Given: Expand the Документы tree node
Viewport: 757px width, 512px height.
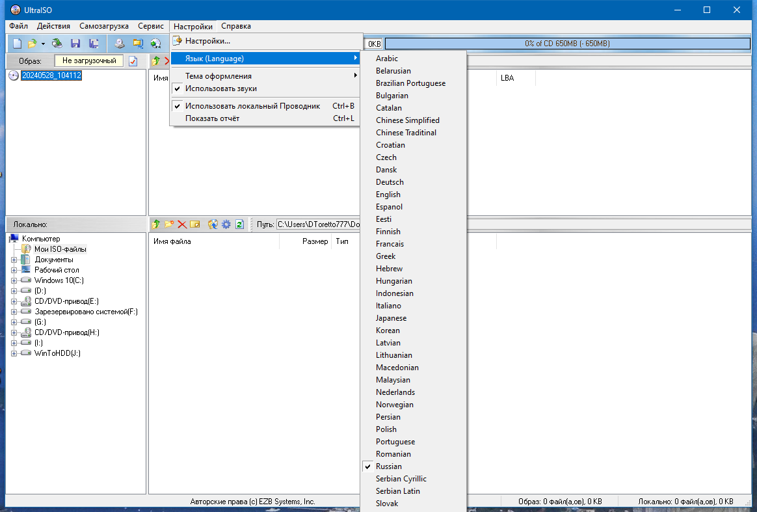Looking at the screenshot, I should [14, 260].
